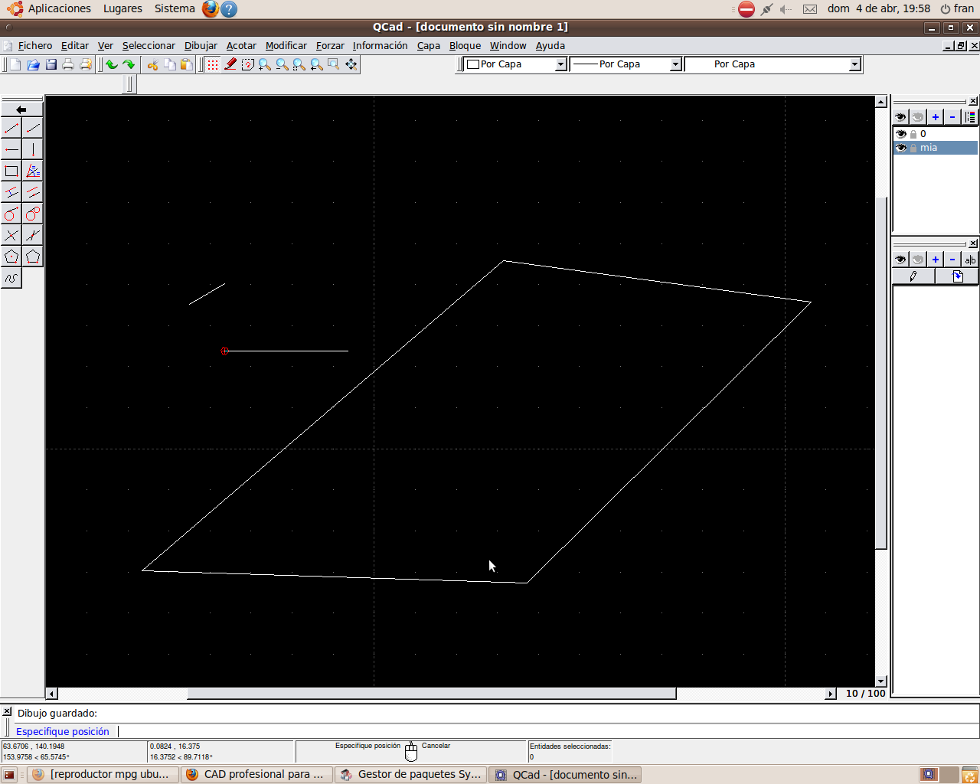Select the Tangent from point to circle tool
The image size is (980, 784).
click(11, 214)
